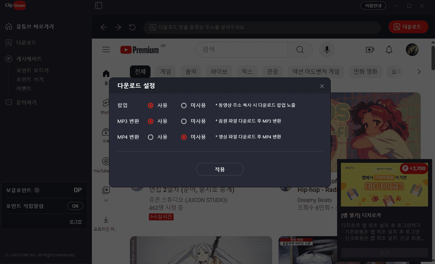Screen dimensions: 435x264
Task: Click the video URL input field
Action: 262,28
